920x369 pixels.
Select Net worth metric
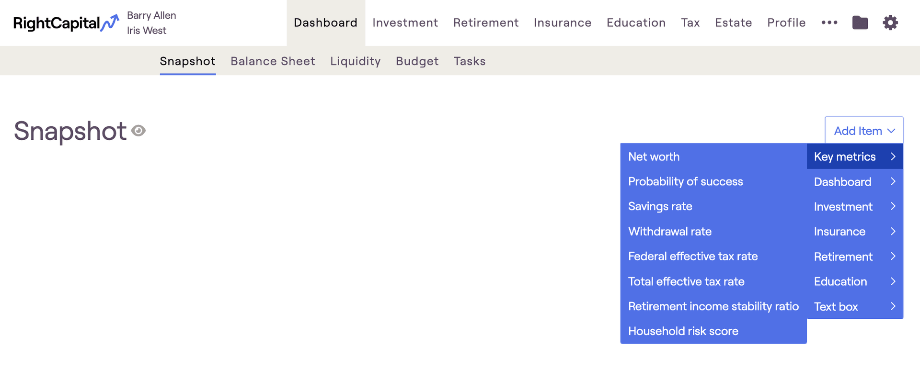coord(654,157)
